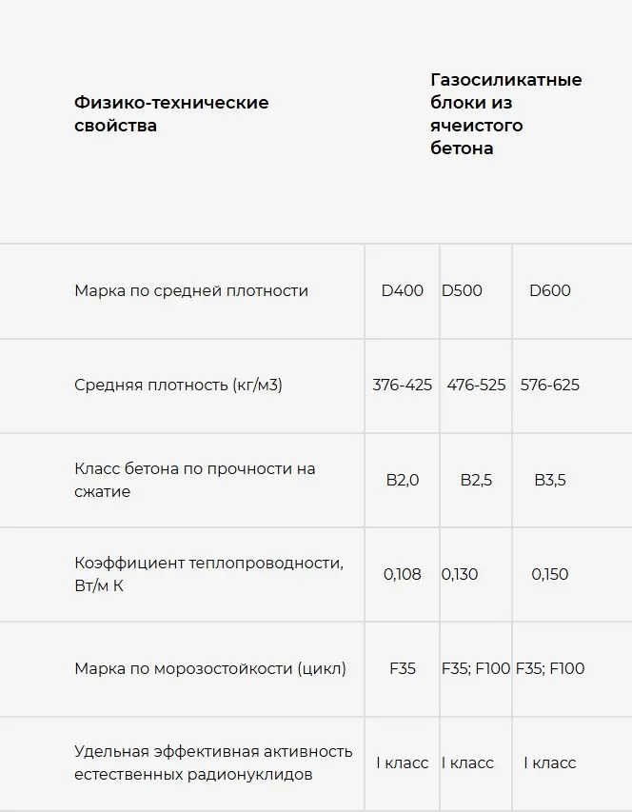Click the D500 density grade cell

pos(463,291)
